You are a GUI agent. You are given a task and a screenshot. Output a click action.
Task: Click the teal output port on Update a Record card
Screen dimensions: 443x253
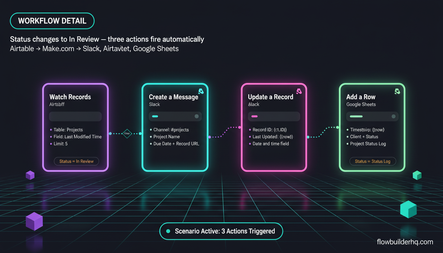(308, 137)
